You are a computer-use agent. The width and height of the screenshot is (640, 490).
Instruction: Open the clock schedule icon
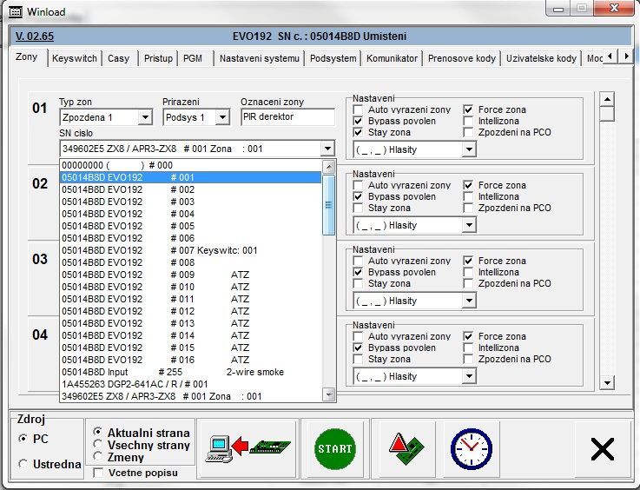(x=470, y=448)
